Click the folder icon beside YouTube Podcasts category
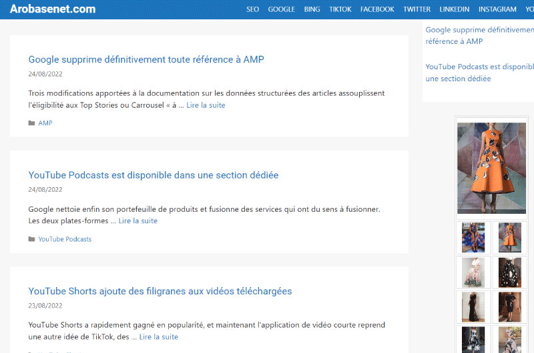This screenshot has height=353, width=534. (31, 239)
